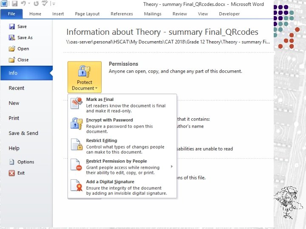This screenshot has height=229, width=306.
Task: Click the Options label in the sidebar
Action: (x=26, y=162)
